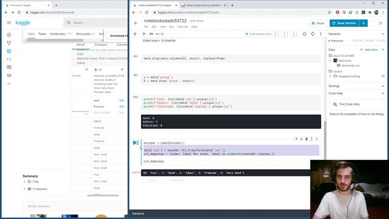Open a new tab in left browser window
389x219 pixels.
point(56,5)
